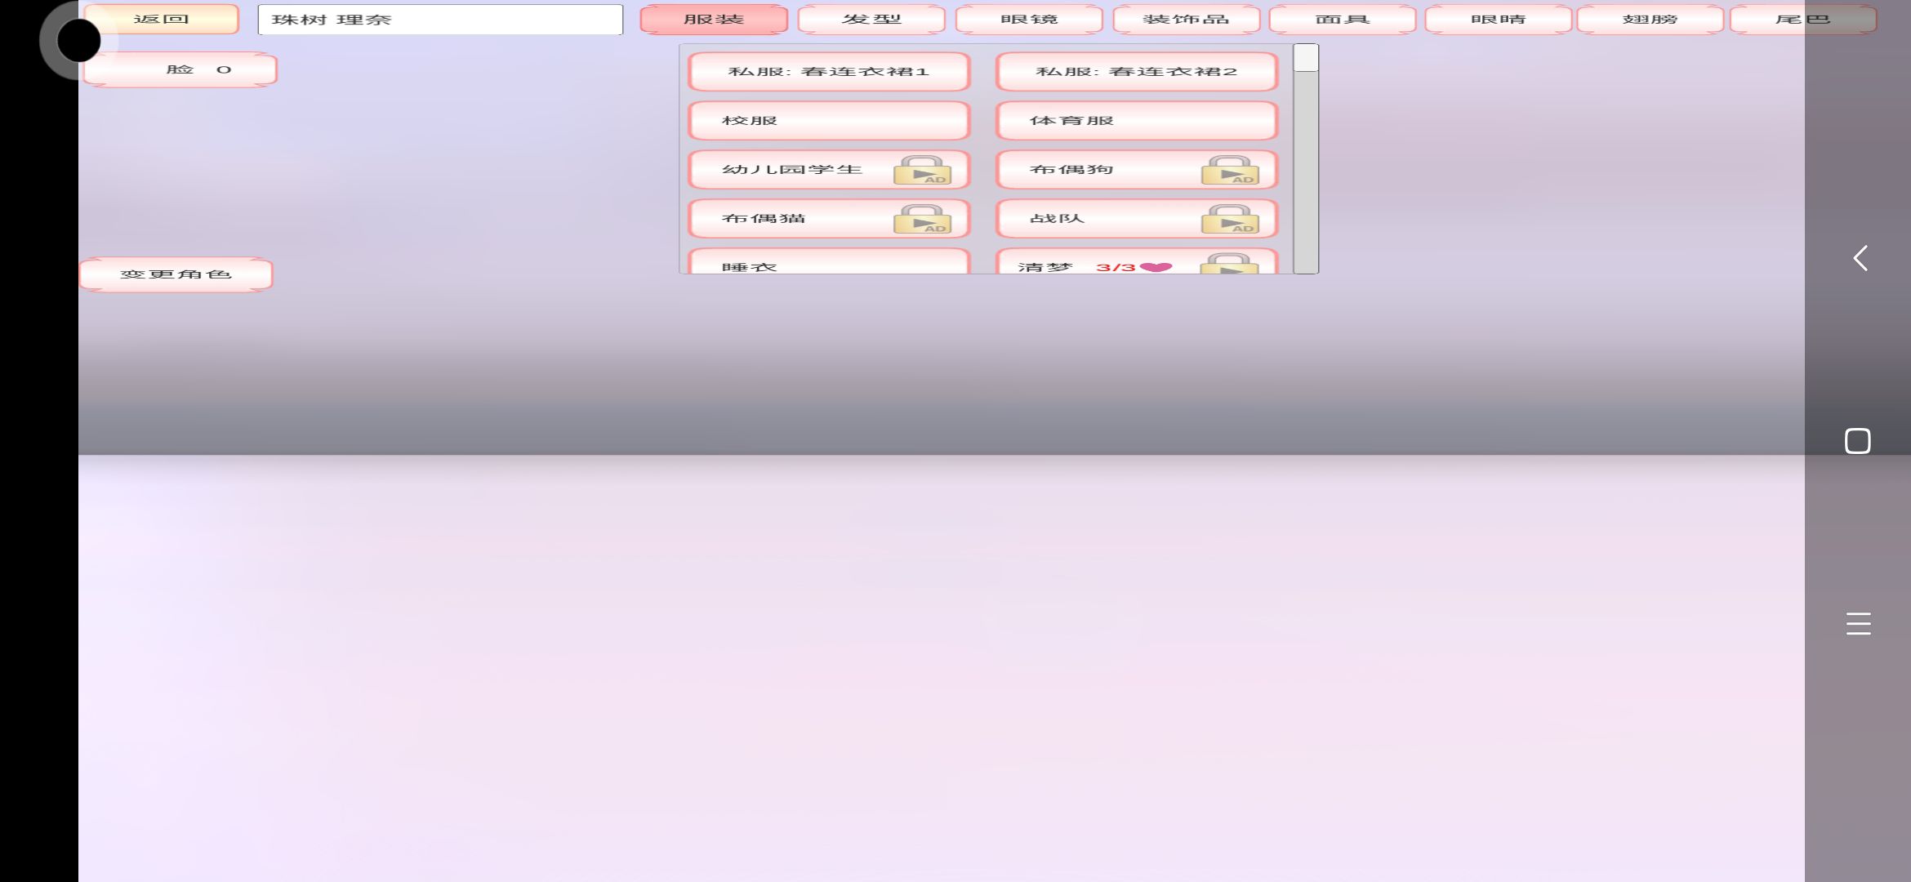1911x882 pixels.
Task: Click AD lock icon on 布偶狗
Action: pyautogui.click(x=1230, y=171)
